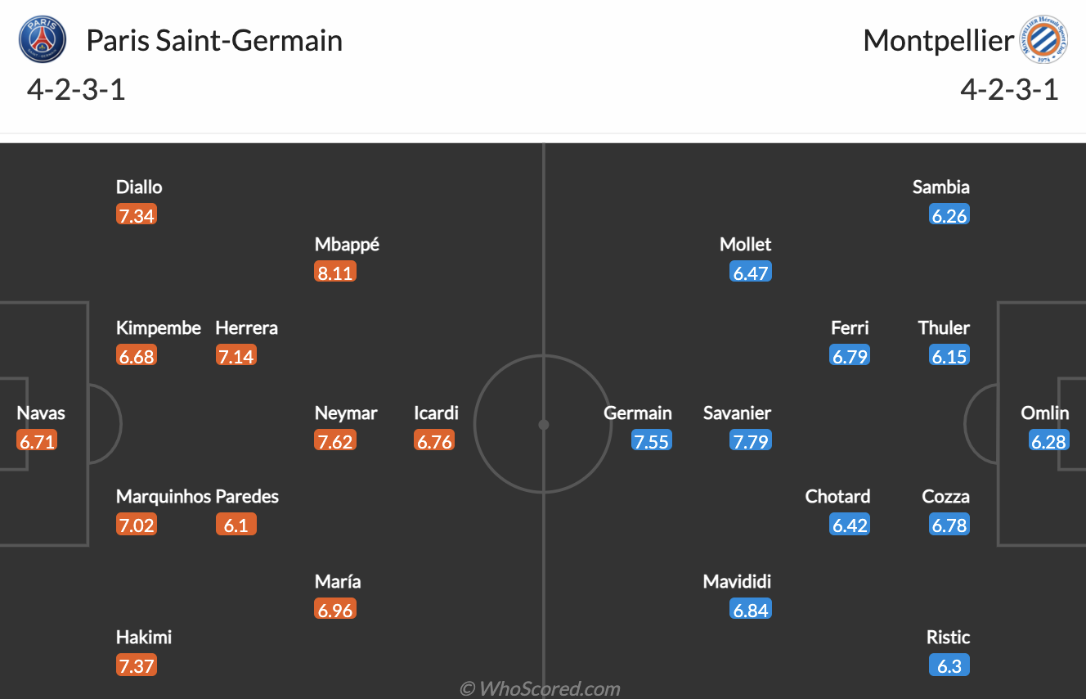Click the Montpellier club crest

pyautogui.click(x=1043, y=40)
